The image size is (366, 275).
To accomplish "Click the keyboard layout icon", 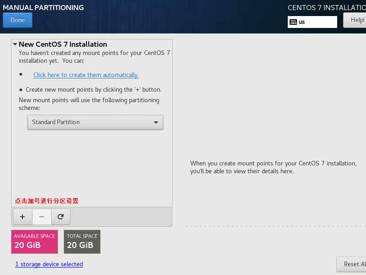I will (293, 22).
